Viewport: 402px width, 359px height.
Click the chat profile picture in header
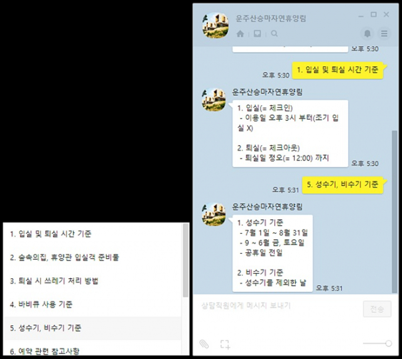[x=215, y=25]
